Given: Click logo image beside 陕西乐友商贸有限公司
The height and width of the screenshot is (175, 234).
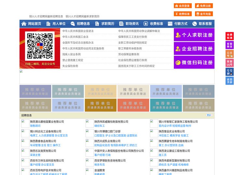Looking at the screenshot, I should 25,153.
